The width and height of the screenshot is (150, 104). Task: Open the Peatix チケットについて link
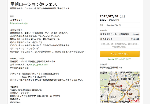tap(119, 59)
